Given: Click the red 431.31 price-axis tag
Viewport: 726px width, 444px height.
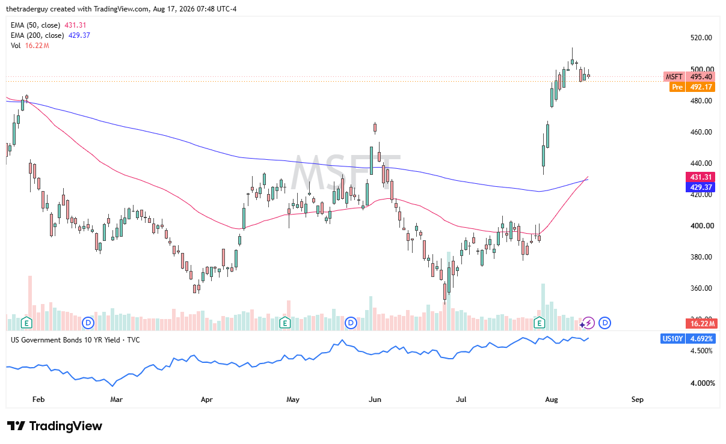Looking at the screenshot, I should 701,177.
